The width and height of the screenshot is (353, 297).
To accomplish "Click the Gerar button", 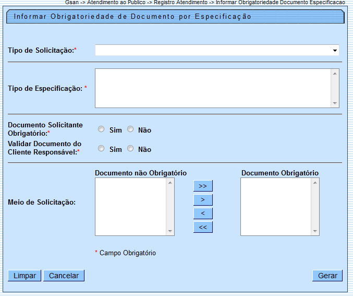I will (x=327, y=276).
